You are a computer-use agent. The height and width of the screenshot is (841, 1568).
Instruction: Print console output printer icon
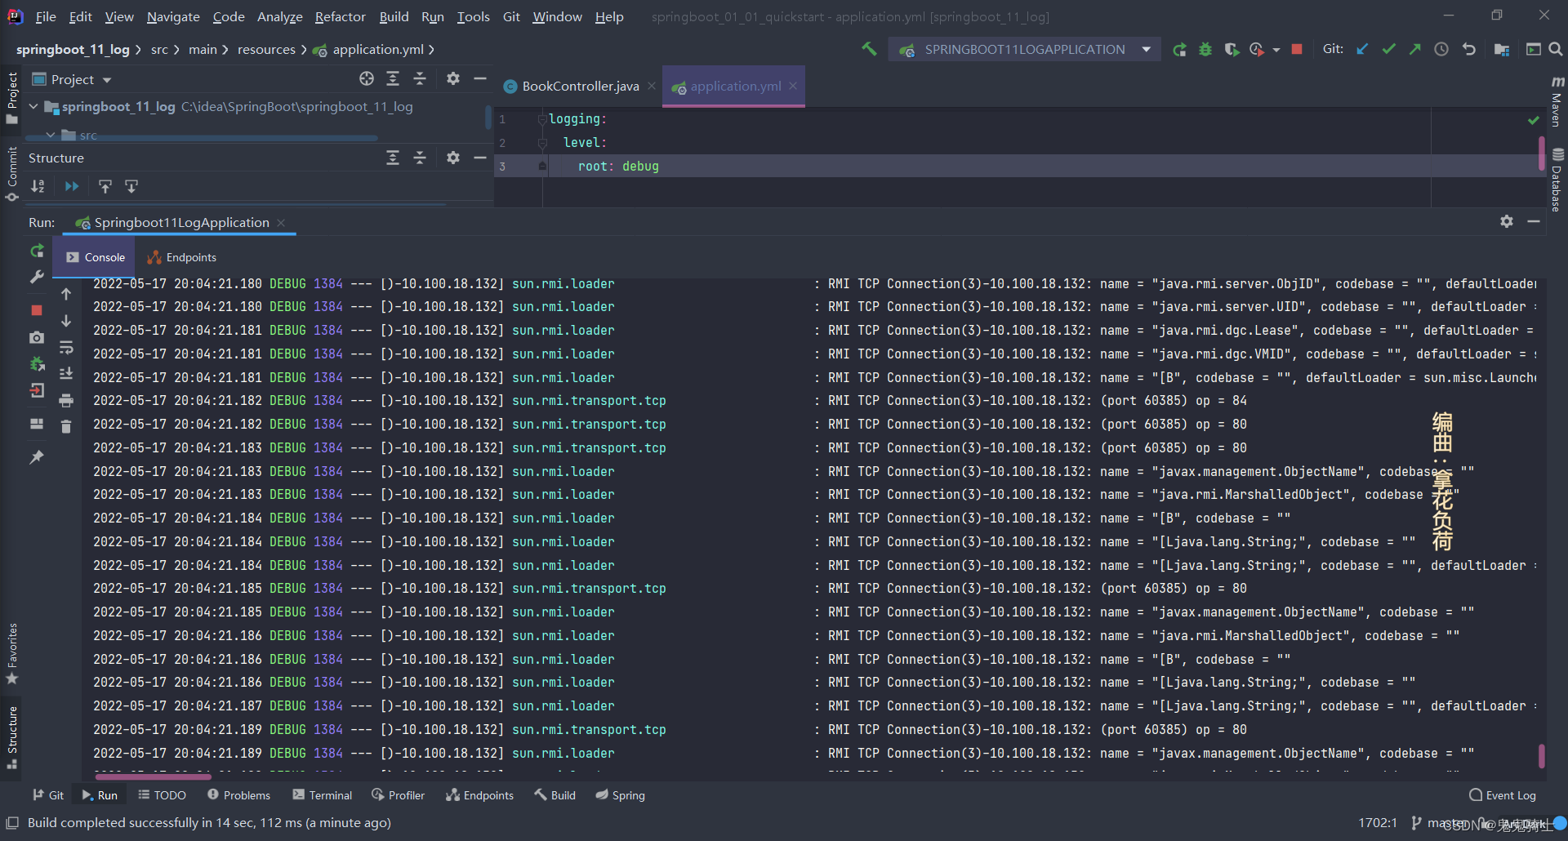[66, 400]
